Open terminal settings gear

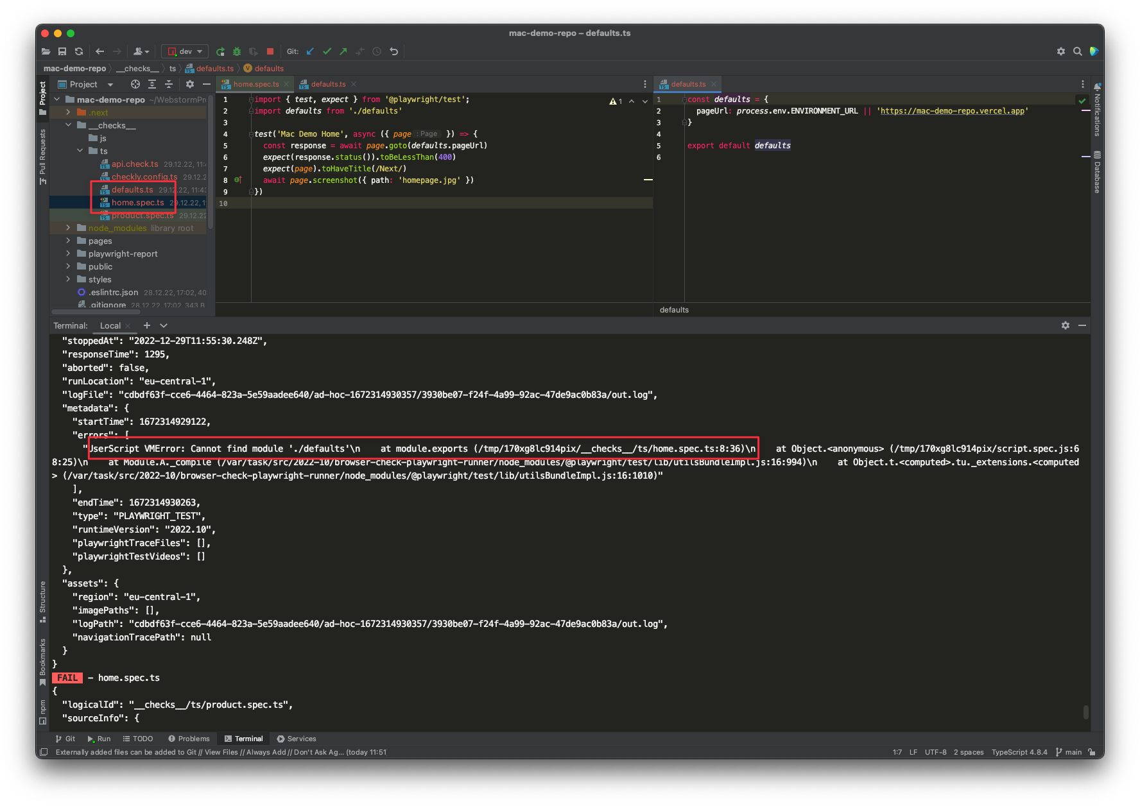(x=1066, y=326)
